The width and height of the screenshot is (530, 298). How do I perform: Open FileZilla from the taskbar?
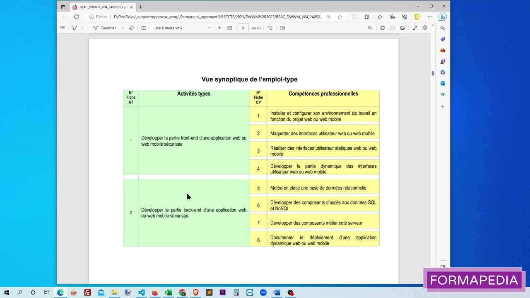click(87, 293)
